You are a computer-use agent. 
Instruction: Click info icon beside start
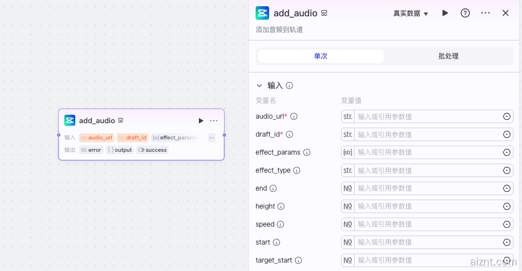click(x=276, y=242)
